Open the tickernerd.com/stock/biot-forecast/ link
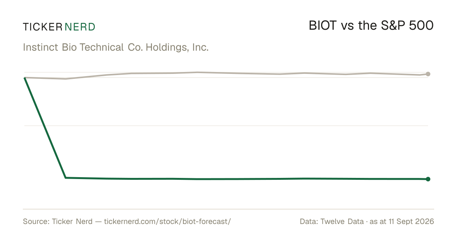Screen dimensions: 457x240 (x=167, y=222)
